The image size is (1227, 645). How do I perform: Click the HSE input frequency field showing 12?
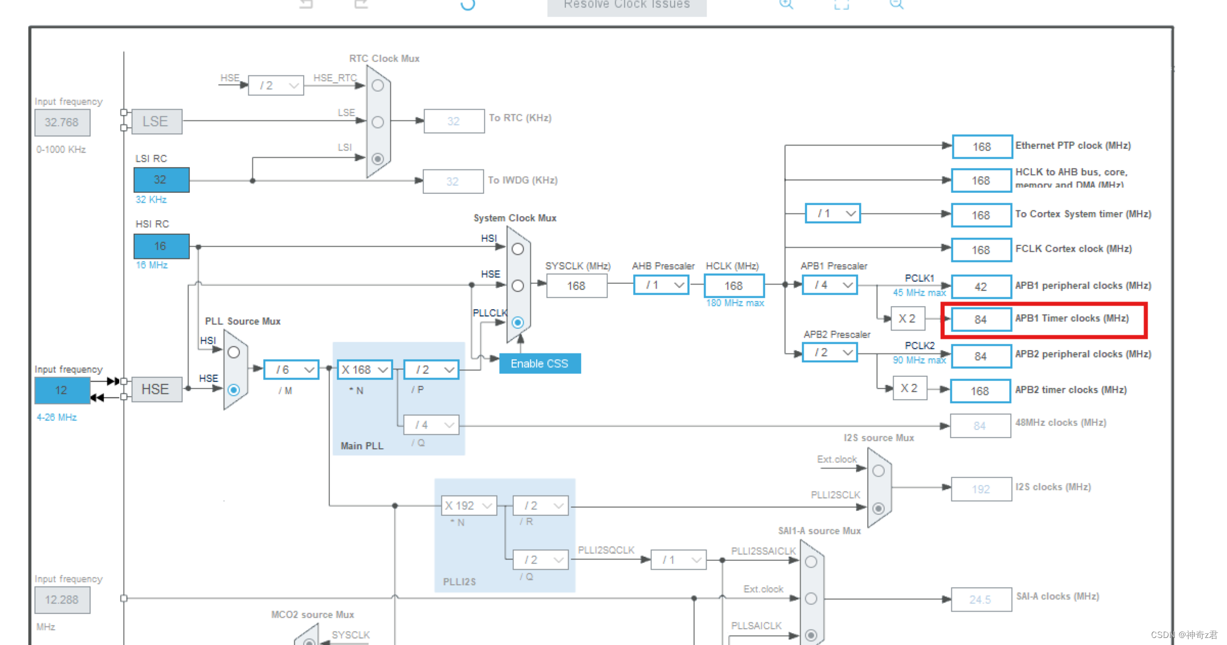[x=62, y=390]
